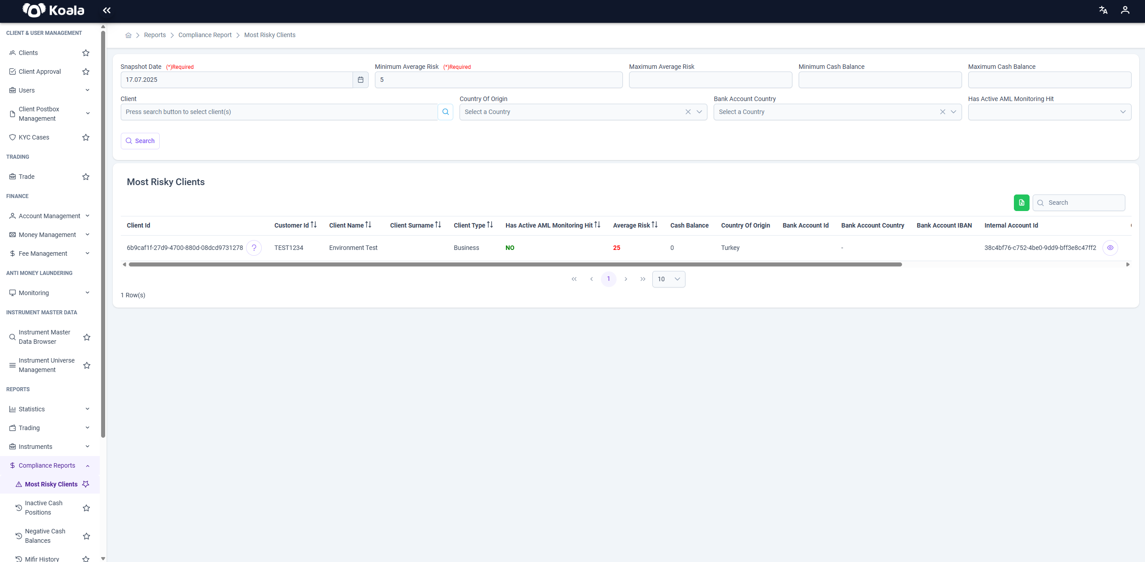Screen dimensions: 1145x562
Task: Export table to Excel green icon
Action: (x=1022, y=203)
